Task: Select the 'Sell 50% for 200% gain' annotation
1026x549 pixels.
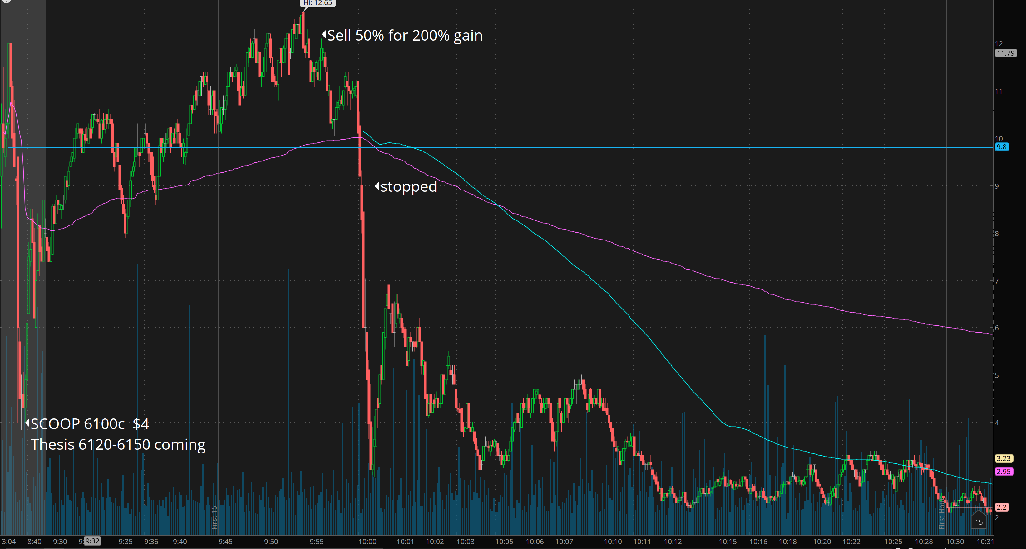Action: point(404,36)
